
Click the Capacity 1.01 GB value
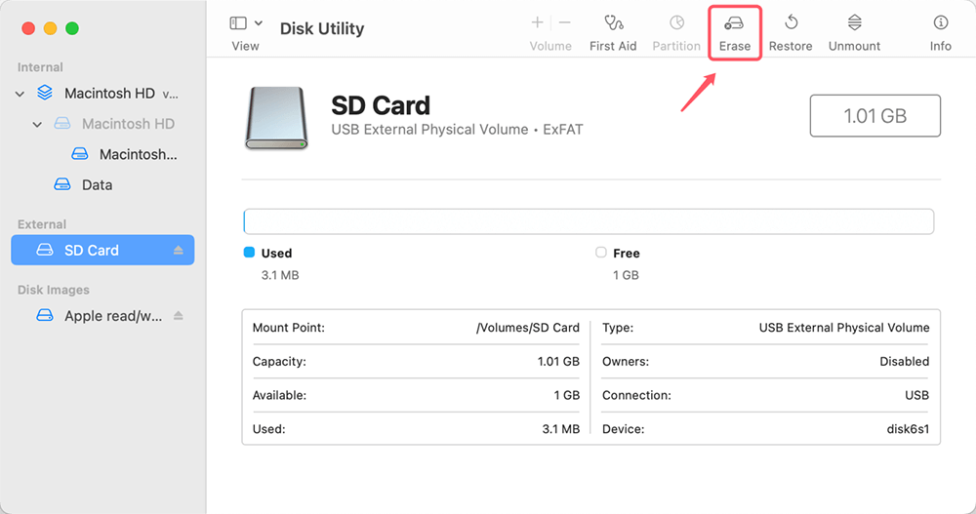pyautogui.click(x=558, y=362)
